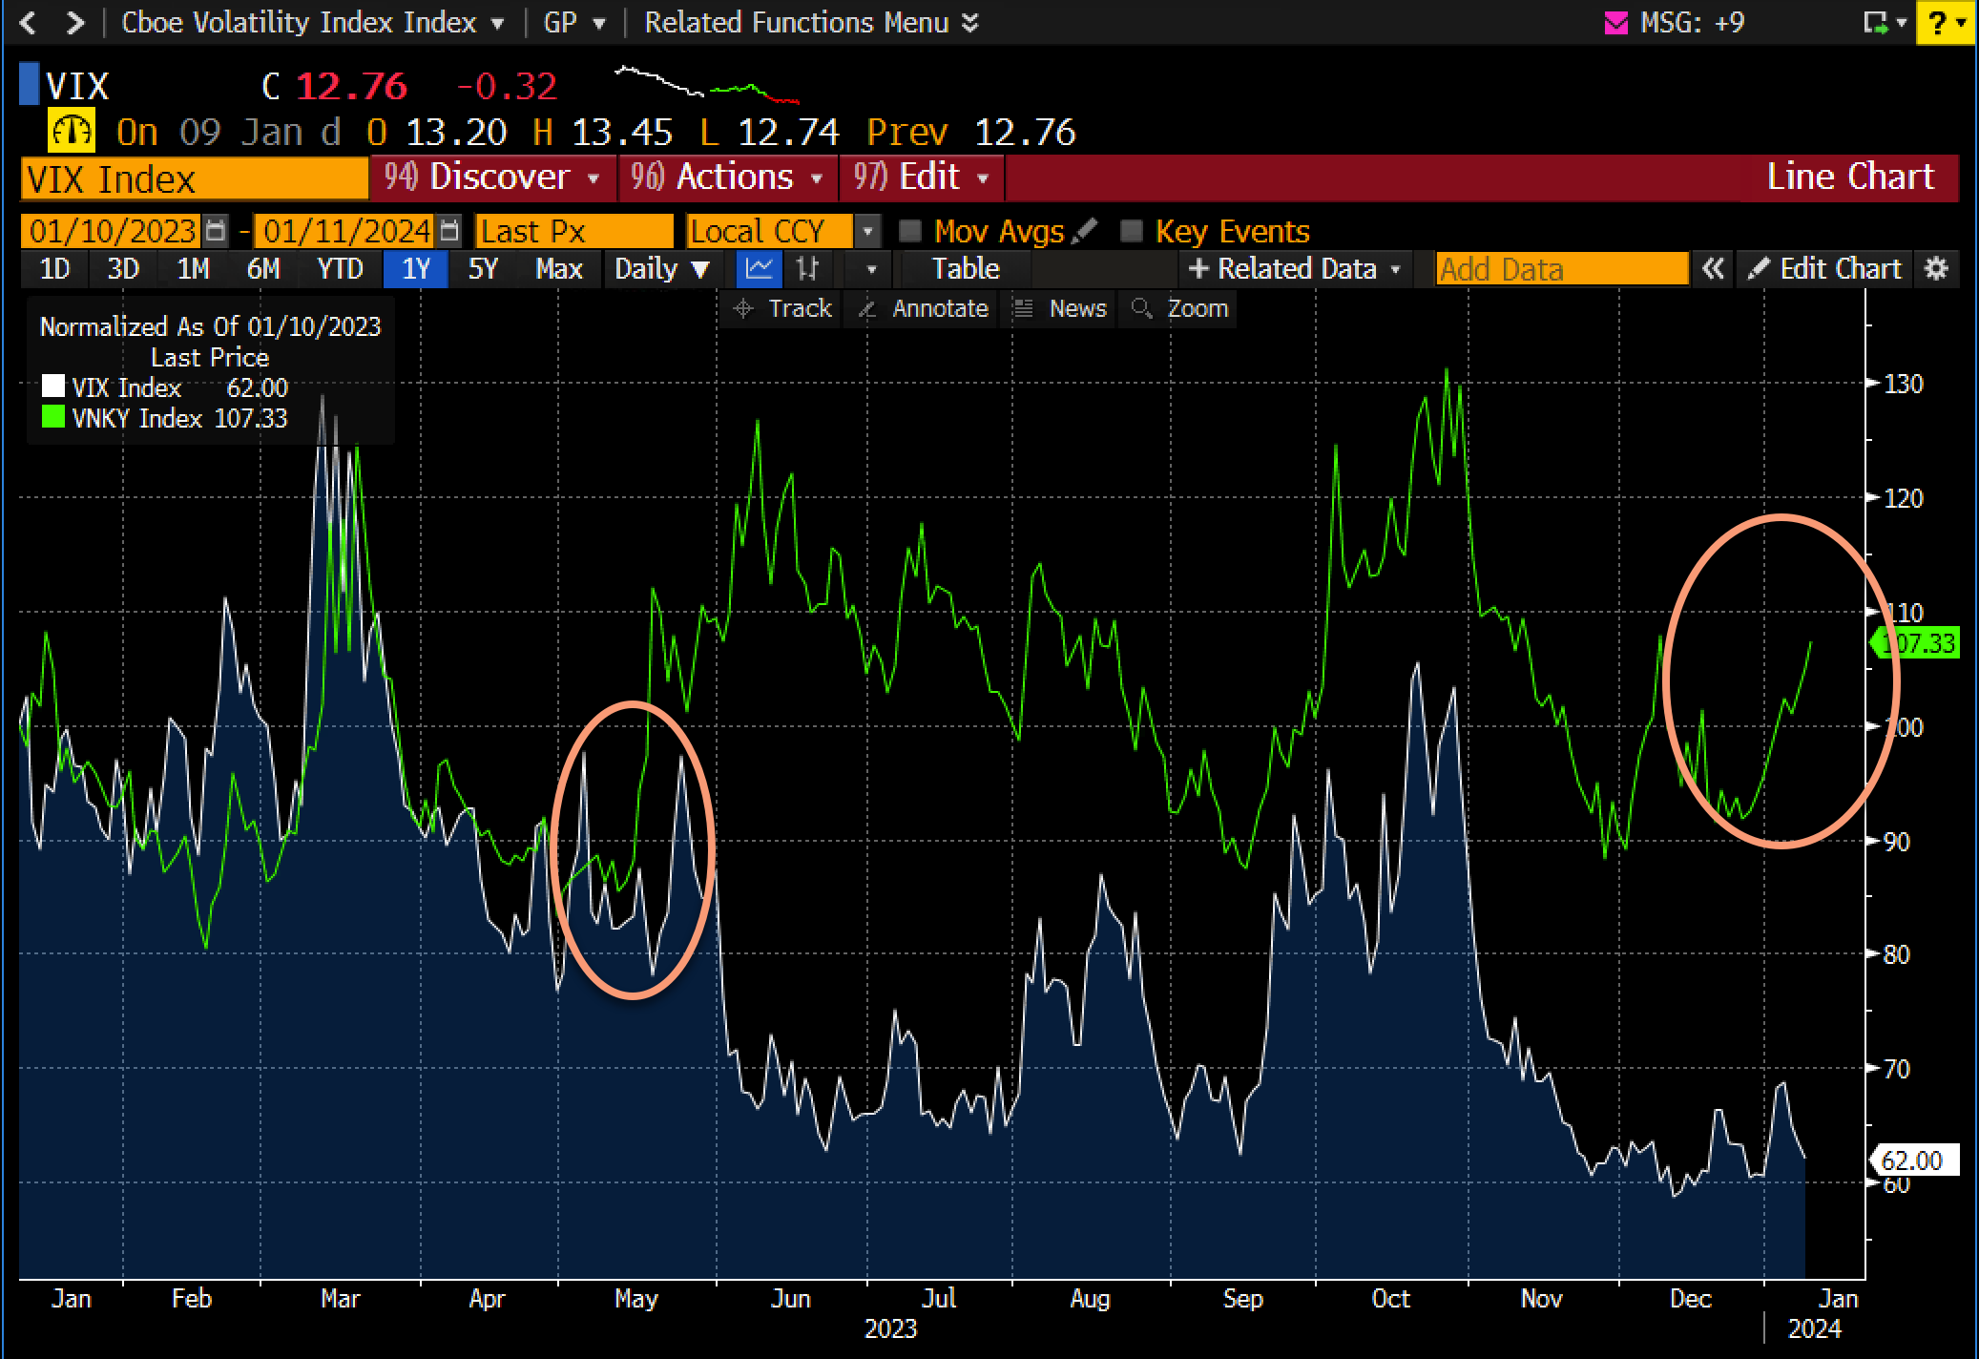Viewport: 1979px width, 1359px height.
Task: Click green VNKY Index legend swatch
Action: (53, 417)
